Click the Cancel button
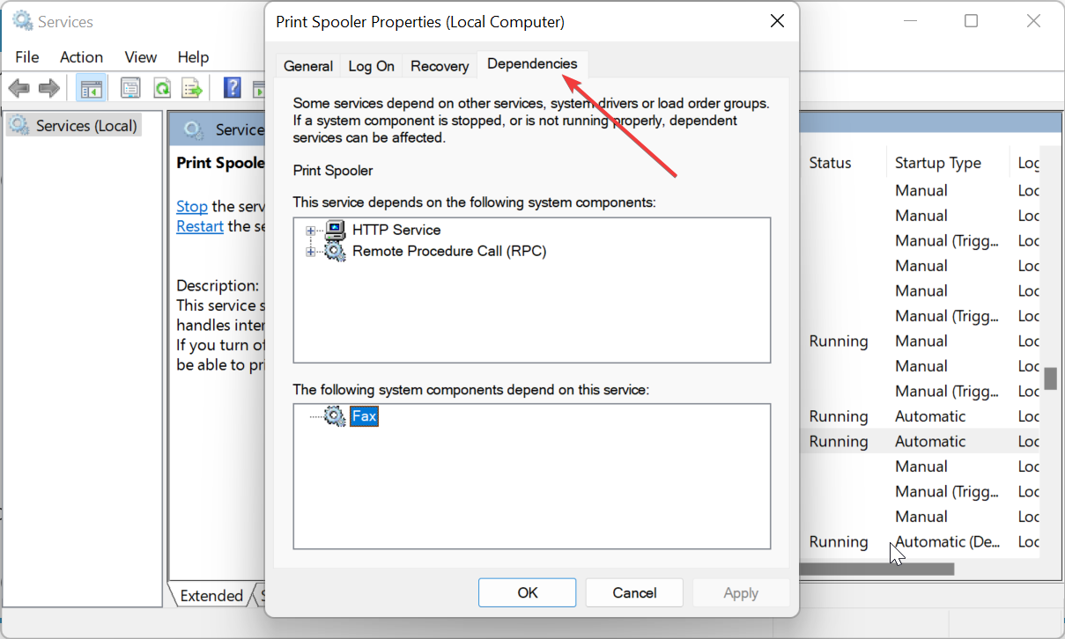Image resolution: width=1065 pixels, height=639 pixels. pyautogui.click(x=634, y=592)
